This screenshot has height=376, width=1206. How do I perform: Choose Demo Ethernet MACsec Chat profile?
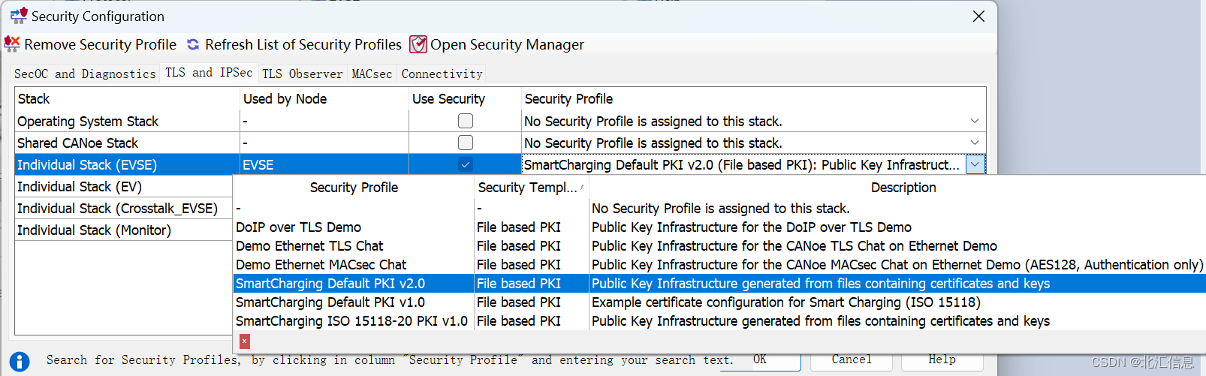(719, 264)
